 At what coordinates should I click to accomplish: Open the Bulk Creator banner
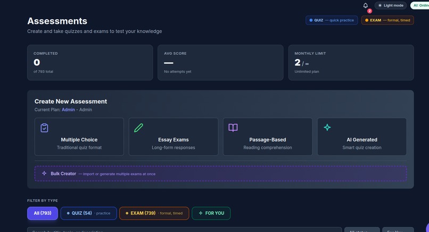220,173
